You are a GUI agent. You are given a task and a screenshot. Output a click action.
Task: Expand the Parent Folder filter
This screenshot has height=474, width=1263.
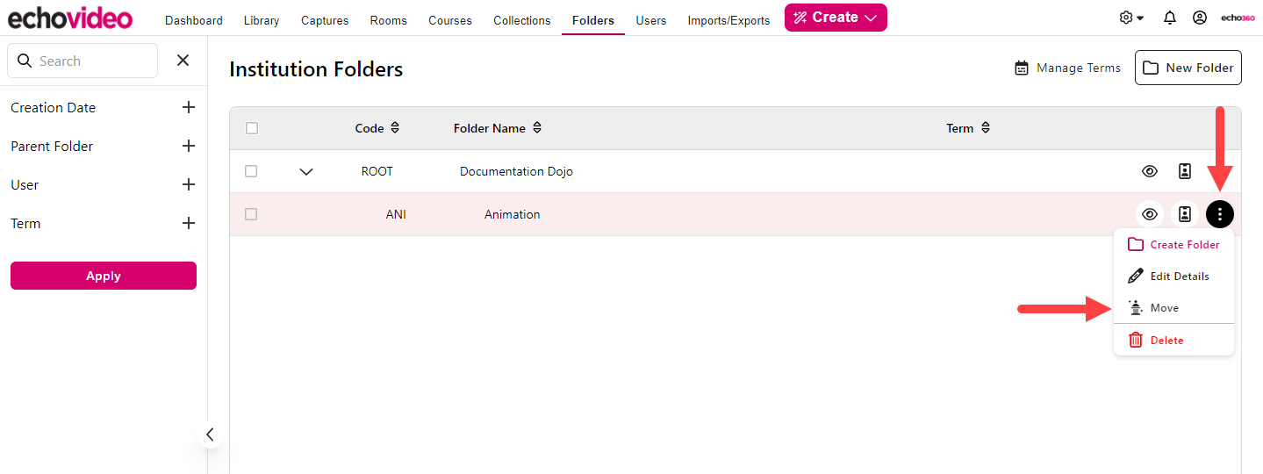coord(188,146)
